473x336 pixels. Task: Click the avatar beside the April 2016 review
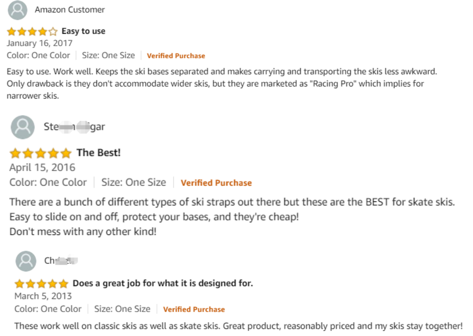tap(23, 127)
